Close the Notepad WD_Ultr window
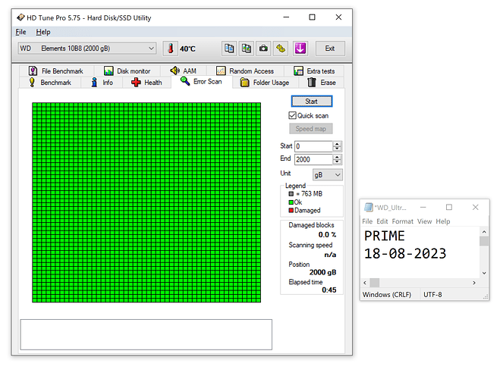 pyautogui.click(x=476, y=207)
